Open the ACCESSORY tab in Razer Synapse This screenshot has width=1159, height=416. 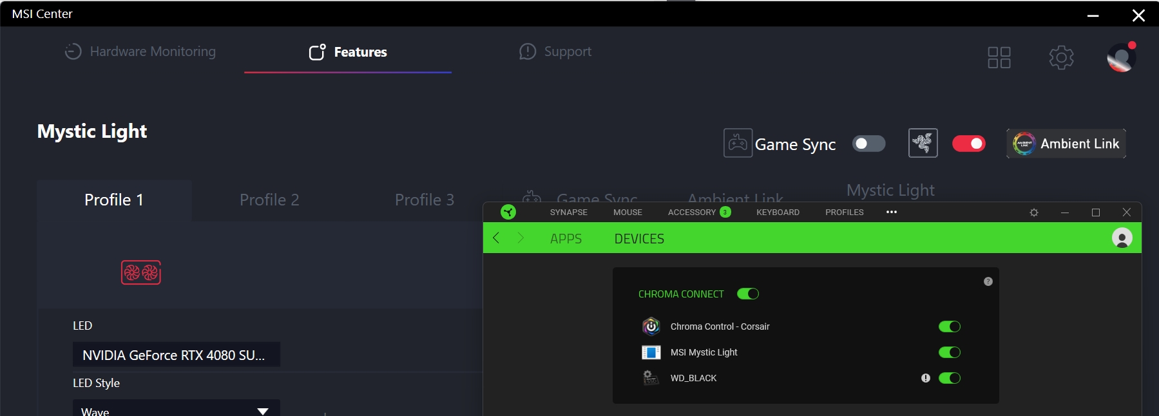(x=699, y=213)
